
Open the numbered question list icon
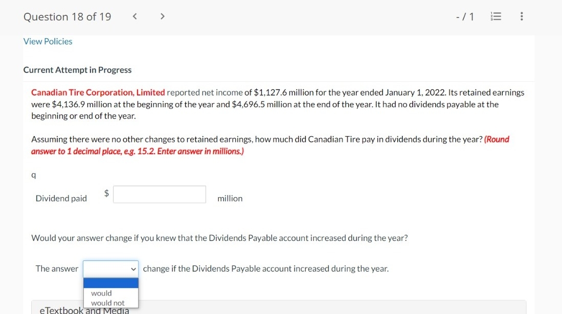495,16
